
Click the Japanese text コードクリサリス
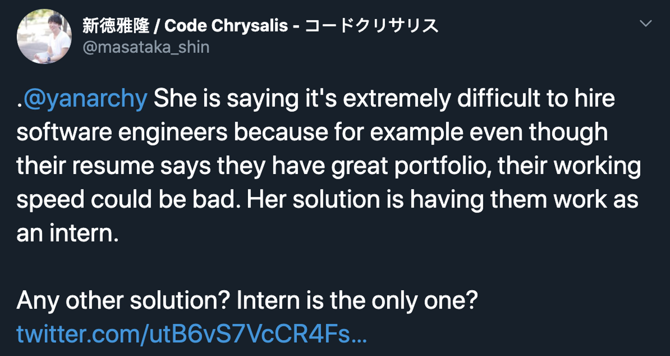pos(372,26)
